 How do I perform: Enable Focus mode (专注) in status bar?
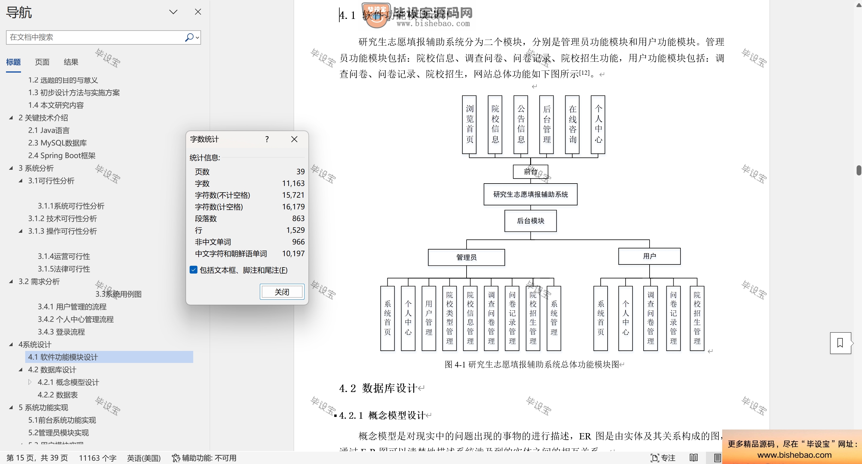(x=663, y=458)
